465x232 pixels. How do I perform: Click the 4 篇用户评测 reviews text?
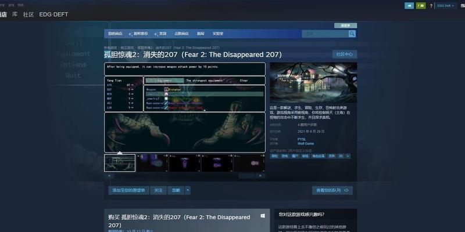[x=307, y=125]
